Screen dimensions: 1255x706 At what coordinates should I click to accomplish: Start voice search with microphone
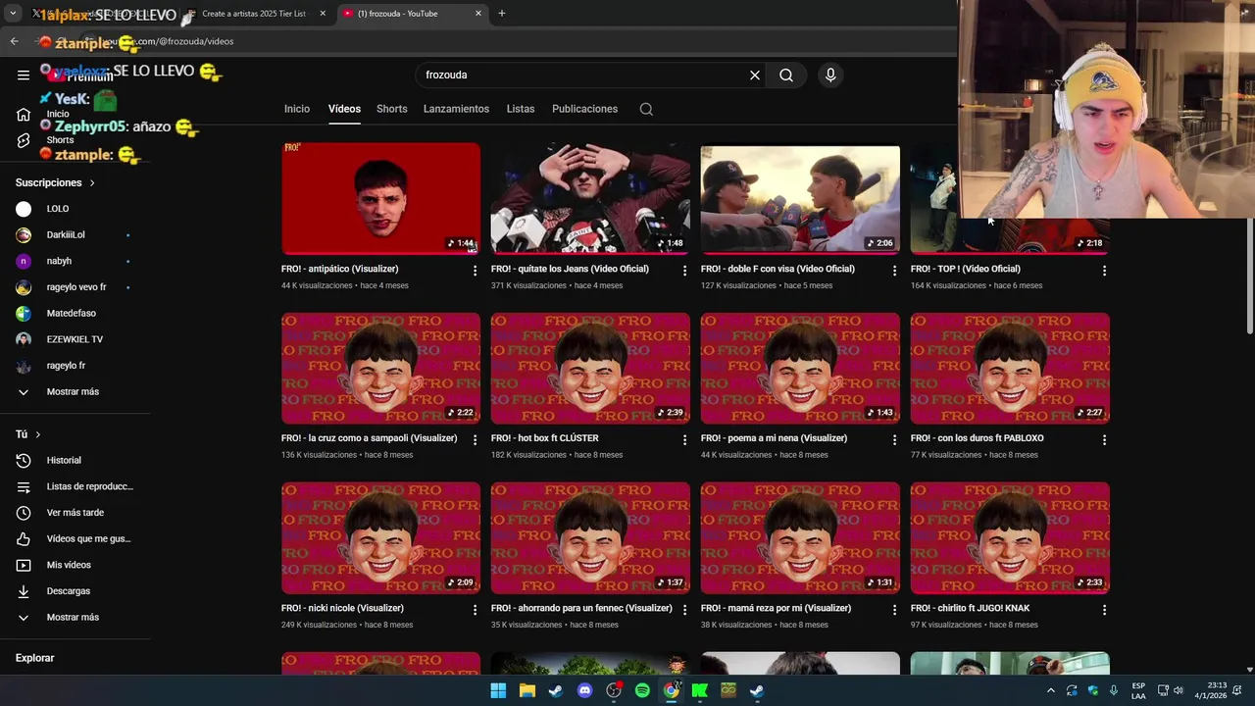pos(830,75)
